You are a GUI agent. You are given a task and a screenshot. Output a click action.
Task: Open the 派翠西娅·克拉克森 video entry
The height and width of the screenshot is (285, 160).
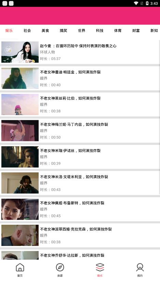point(80,235)
